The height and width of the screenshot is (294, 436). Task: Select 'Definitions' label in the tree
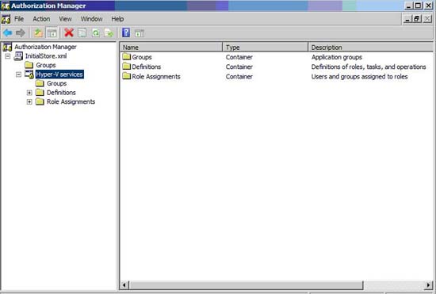coord(61,93)
